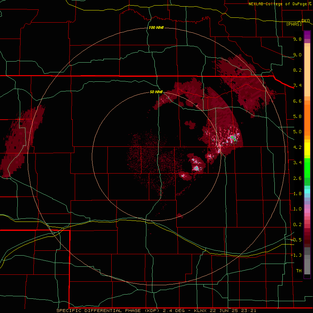Click the 100 NMI range ring label
Screen dimensions: 313x313
[x=156, y=27]
